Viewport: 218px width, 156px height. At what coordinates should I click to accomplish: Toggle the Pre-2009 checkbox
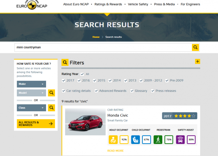pos(167,80)
